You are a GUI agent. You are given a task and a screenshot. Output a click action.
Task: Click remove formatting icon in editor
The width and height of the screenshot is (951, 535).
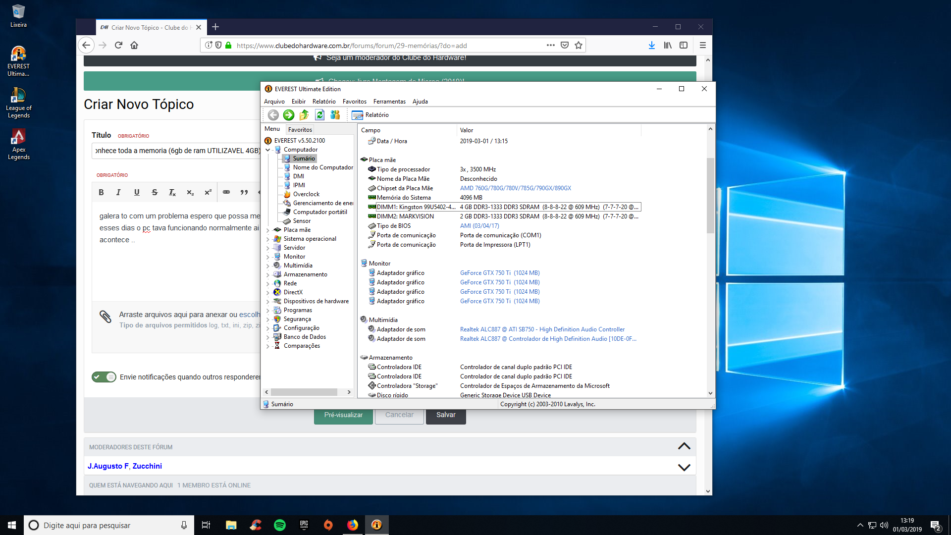[172, 192]
